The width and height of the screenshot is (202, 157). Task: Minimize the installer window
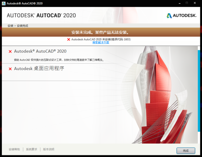tap(180, 3)
